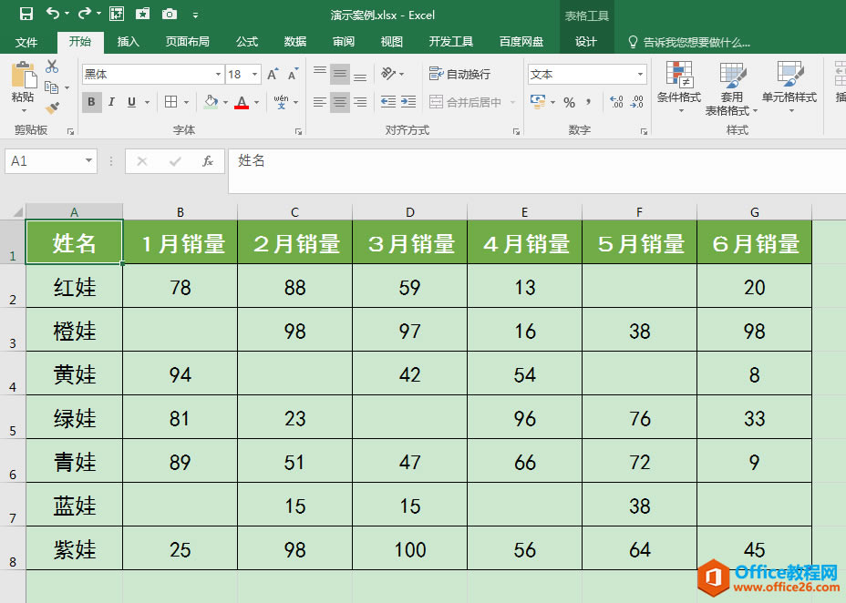Select column D header
Screen dimensions: 846x603
click(x=410, y=211)
